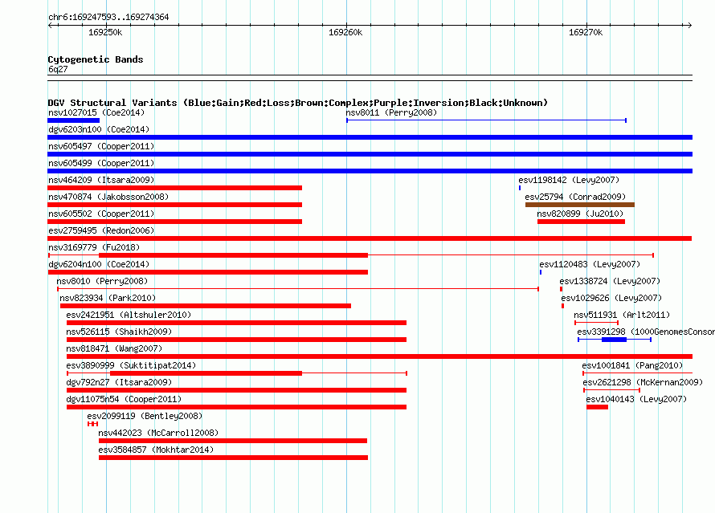Viewport: 715px width, 513px height.
Task: Click the 6q27 cytogenetic band label
Action: 58,69
